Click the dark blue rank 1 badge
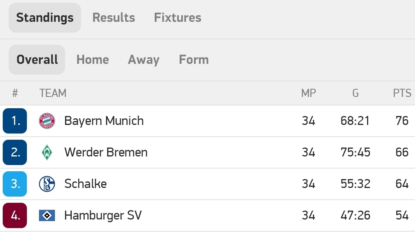This screenshot has height=232, width=415. [15, 121]
